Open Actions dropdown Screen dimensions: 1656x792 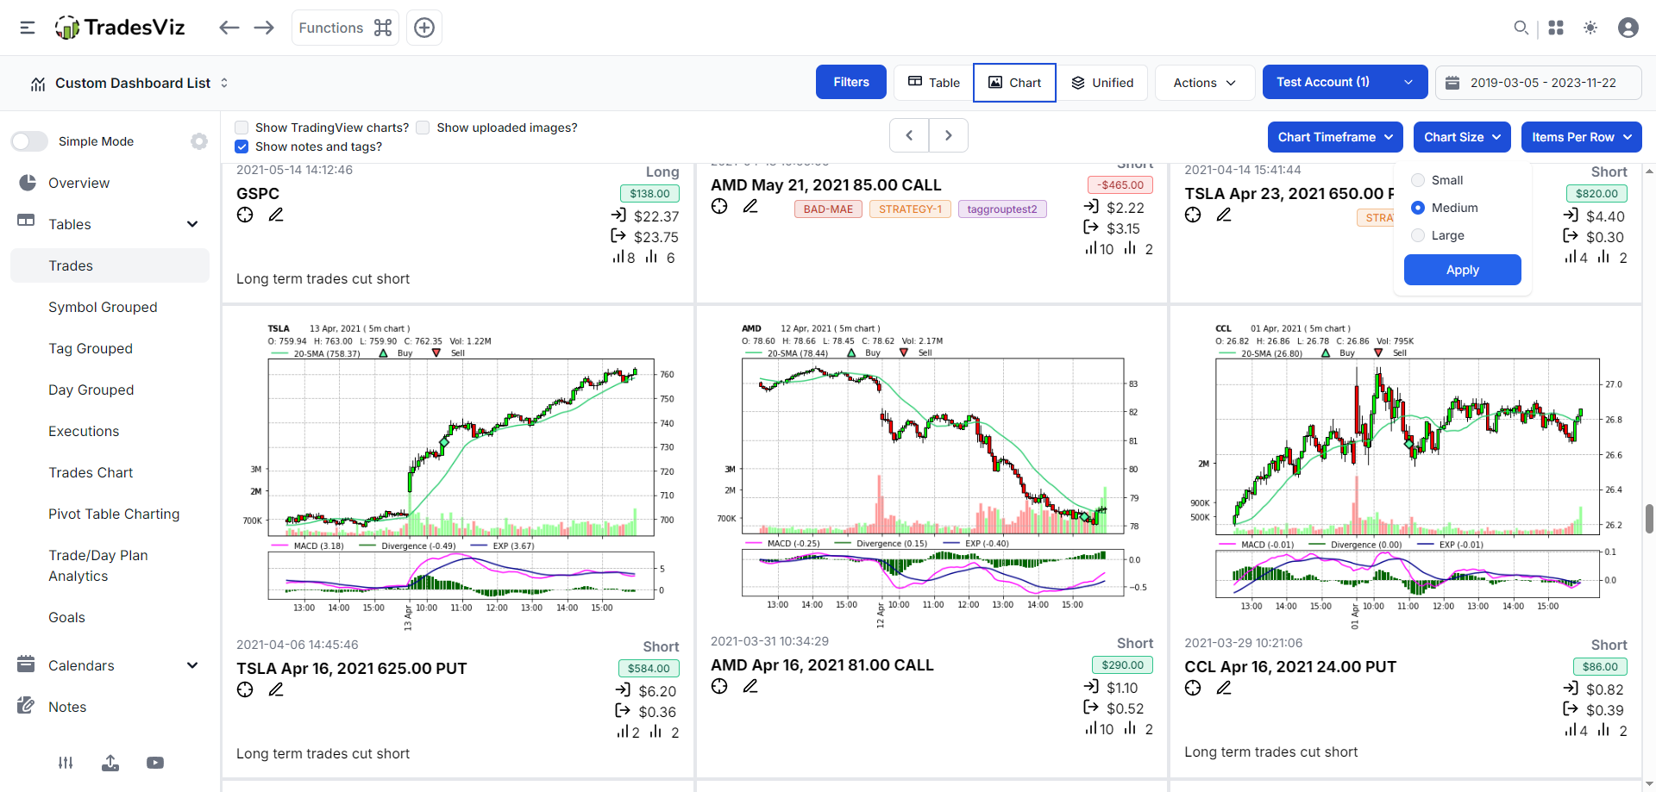click(1205, 83)
